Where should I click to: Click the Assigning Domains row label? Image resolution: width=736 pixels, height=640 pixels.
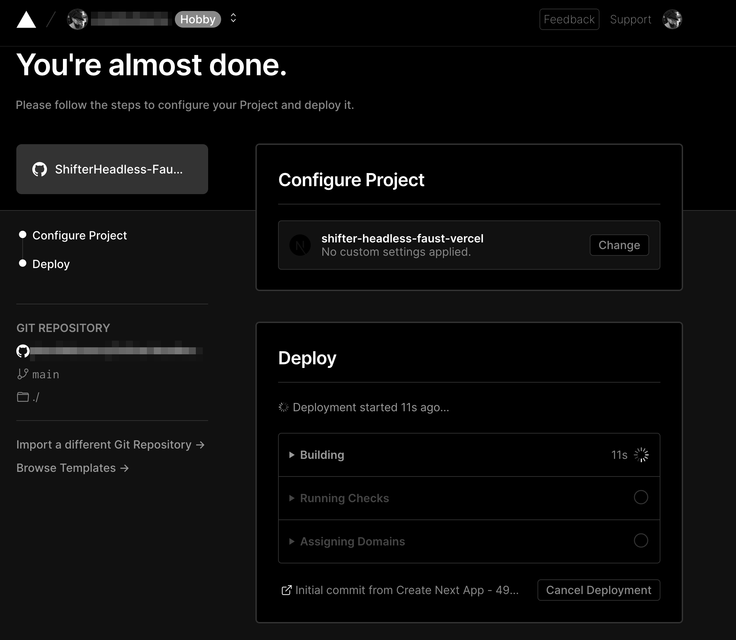coord(352,541)
